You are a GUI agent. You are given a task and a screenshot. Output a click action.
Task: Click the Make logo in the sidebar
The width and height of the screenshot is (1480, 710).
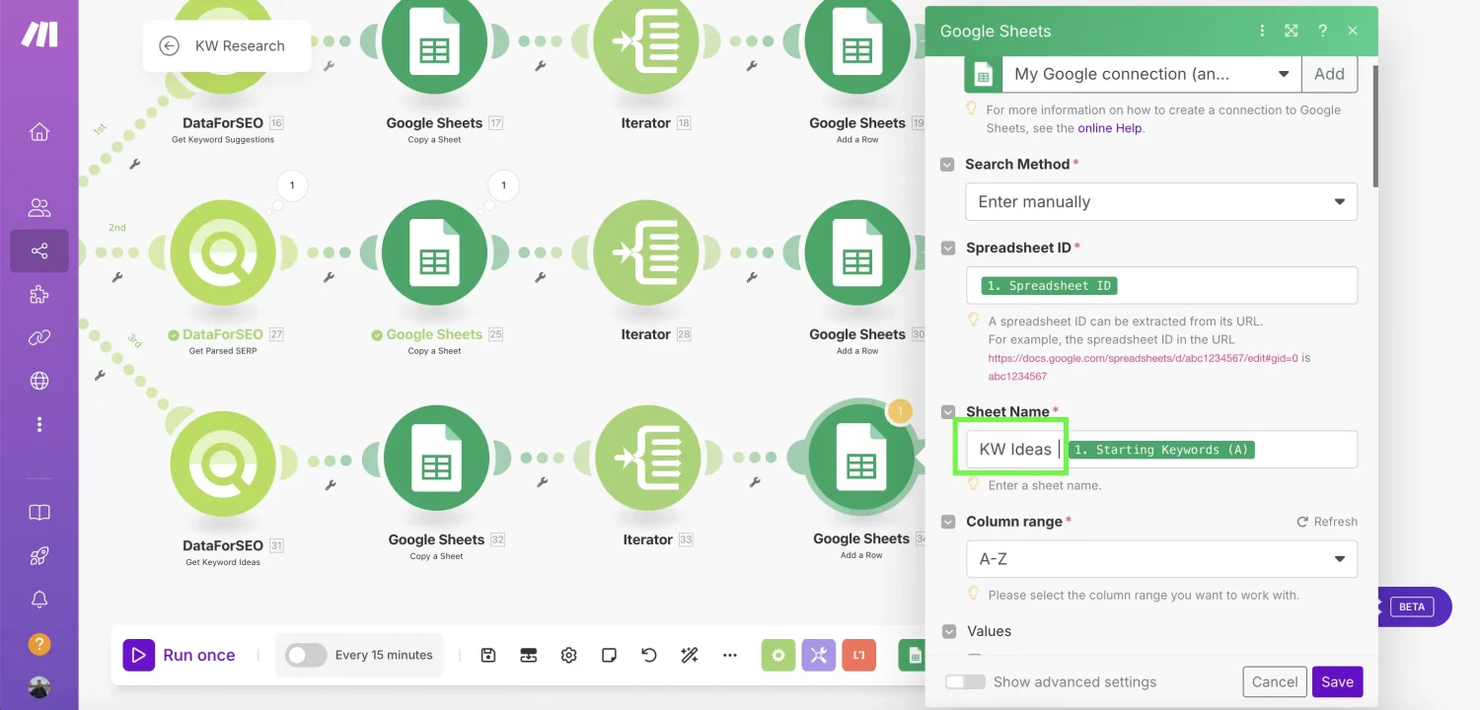coord(39,34)
